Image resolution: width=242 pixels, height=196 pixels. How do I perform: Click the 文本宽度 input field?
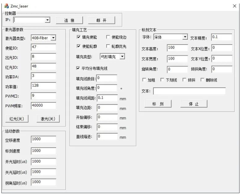(178, 59)
